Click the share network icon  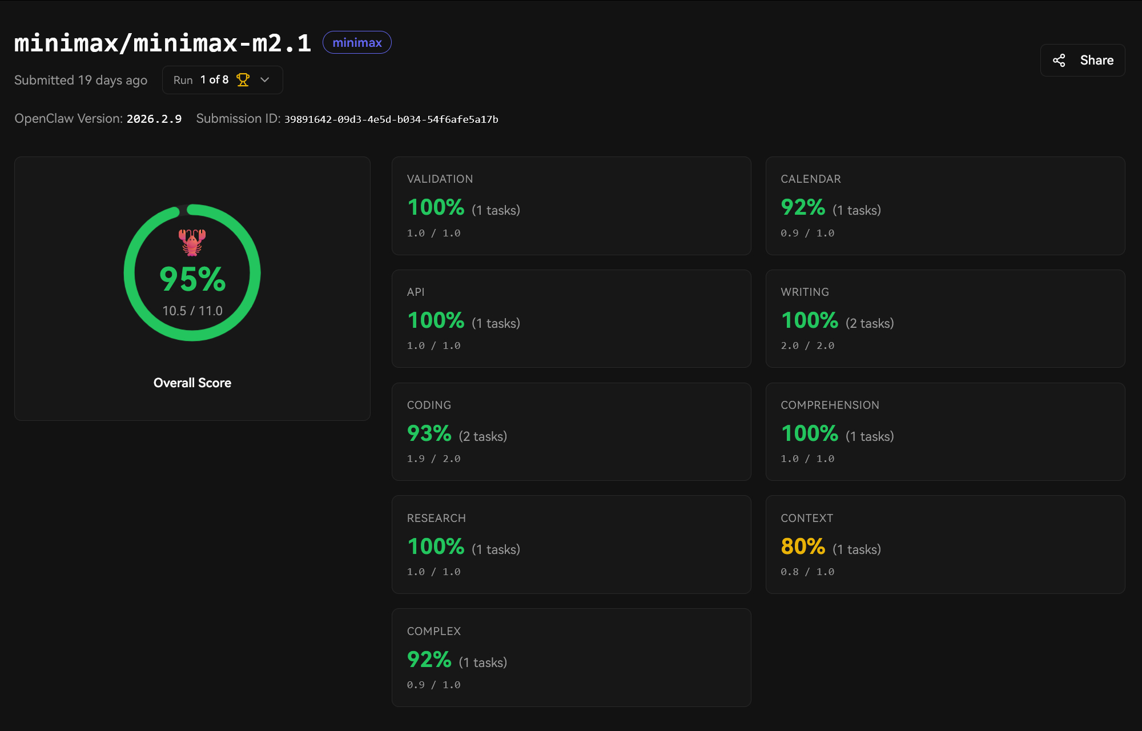click(x=1059, y=61)
